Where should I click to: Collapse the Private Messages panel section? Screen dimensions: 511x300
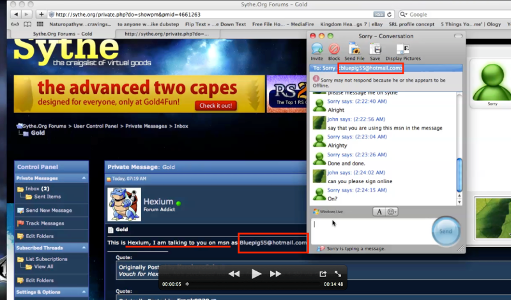tap(84, 178)
